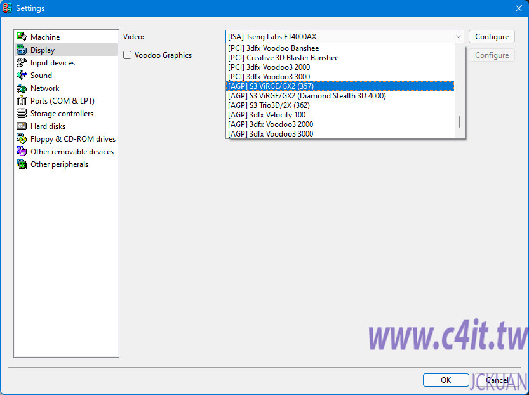Open Hard disks settings

tap(67, 126)
